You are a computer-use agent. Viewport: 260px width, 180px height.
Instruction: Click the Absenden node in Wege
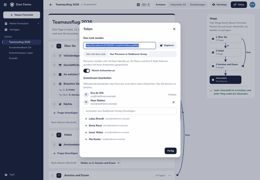[225, 80]
